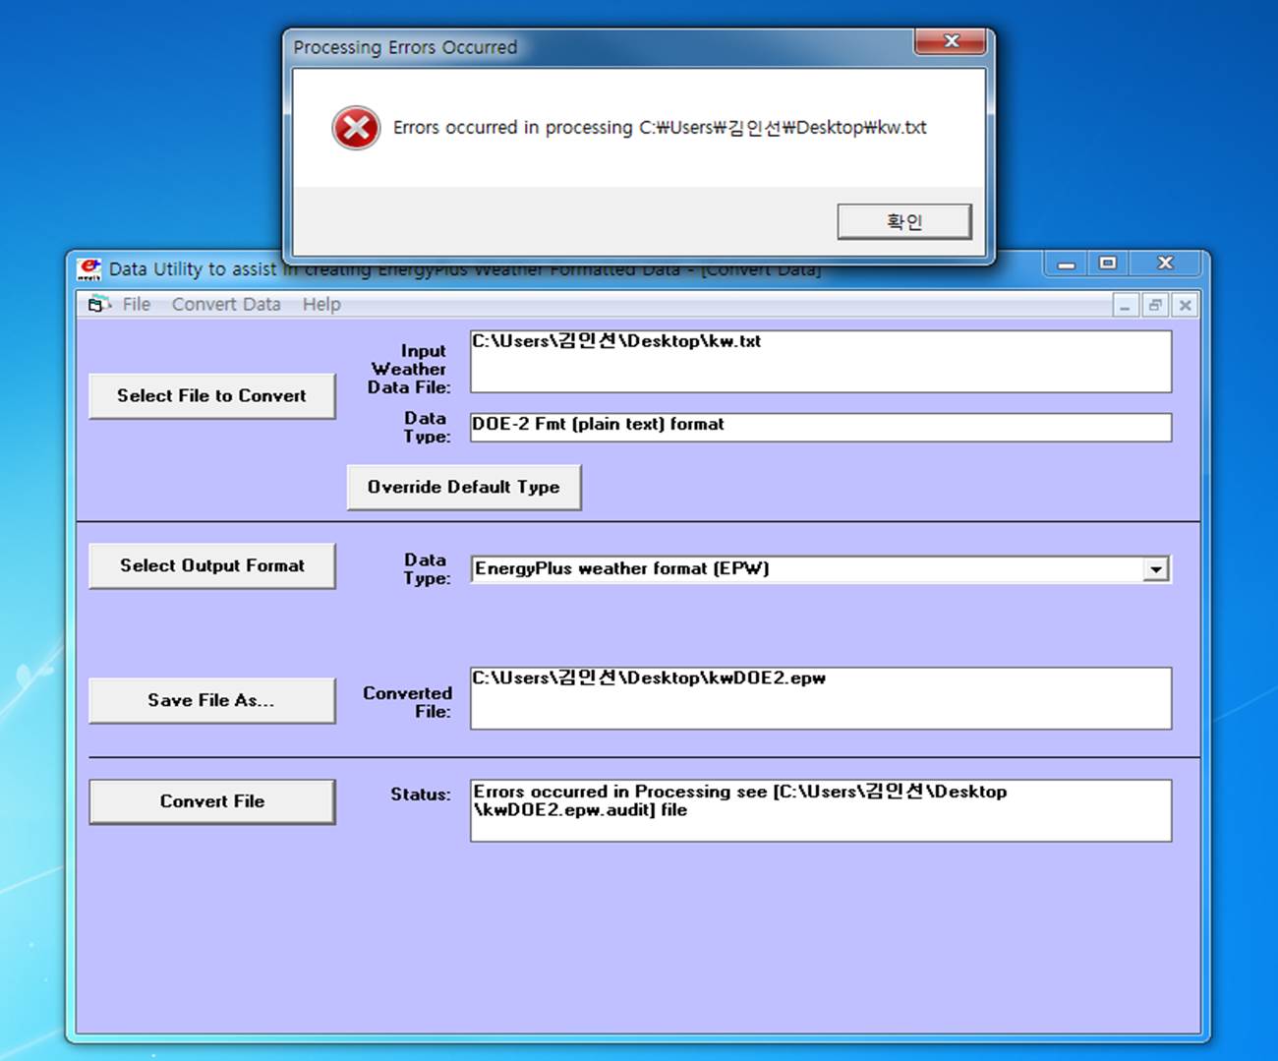
Task: Minimize the inner Convert Data child window
Action: (1125, 306)
